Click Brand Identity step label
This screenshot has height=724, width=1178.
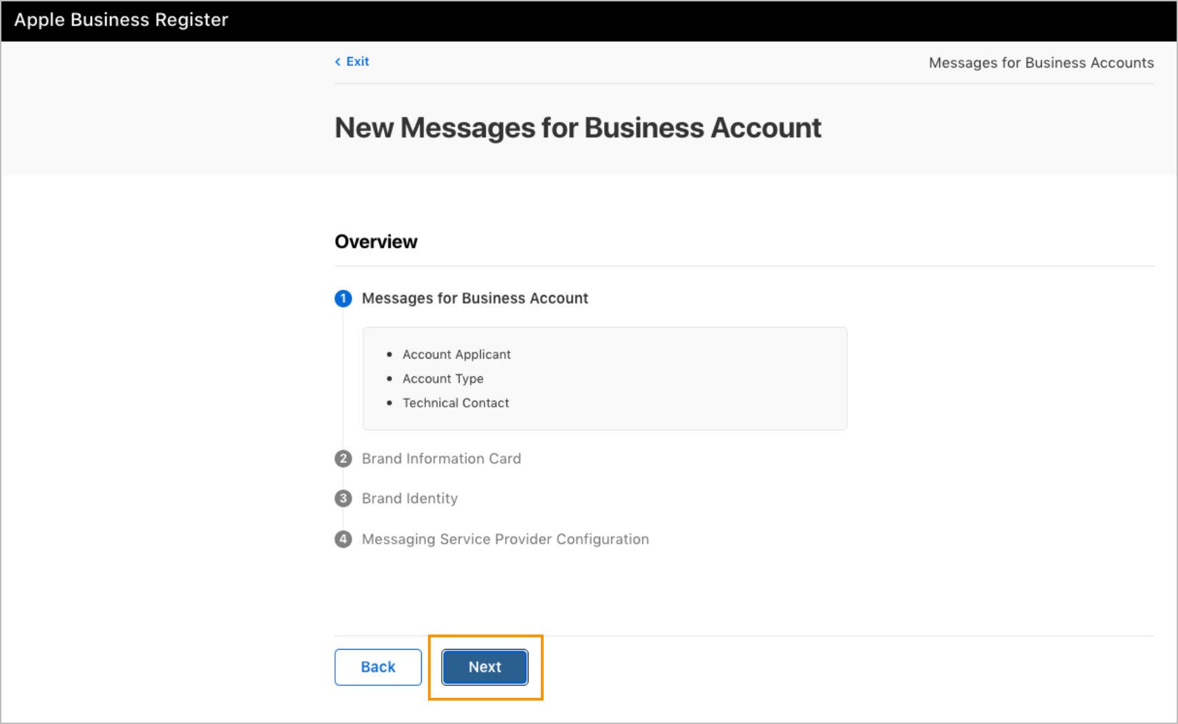[409, 498]
